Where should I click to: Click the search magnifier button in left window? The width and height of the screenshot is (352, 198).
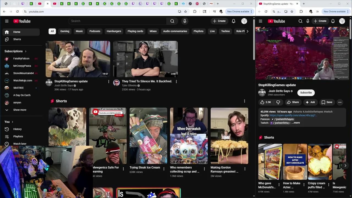pyautogui.click(x=172, y=21)
